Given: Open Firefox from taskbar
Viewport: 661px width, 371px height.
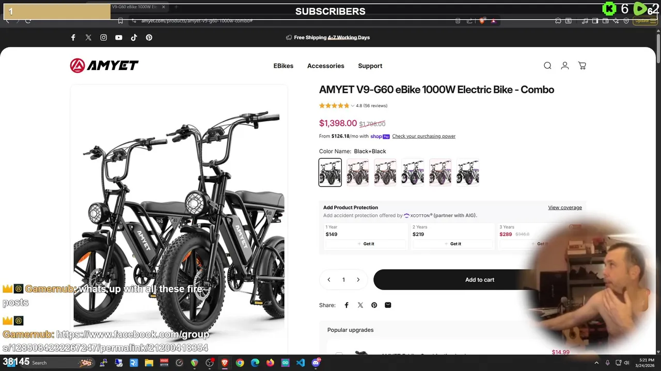Looking at the screenshot, I should [x=270, y=363].
